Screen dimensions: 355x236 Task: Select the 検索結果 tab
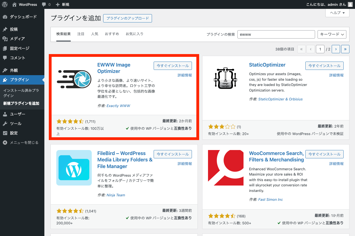64,34
